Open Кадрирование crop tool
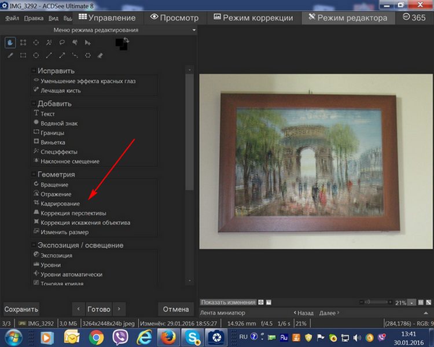The height and width of the screenshot is (347, 434). [x=57, y=204]
